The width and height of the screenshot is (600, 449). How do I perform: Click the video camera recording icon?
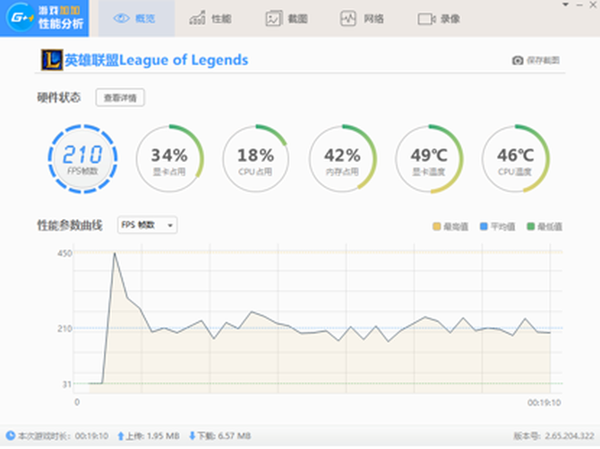click(426, 19)
